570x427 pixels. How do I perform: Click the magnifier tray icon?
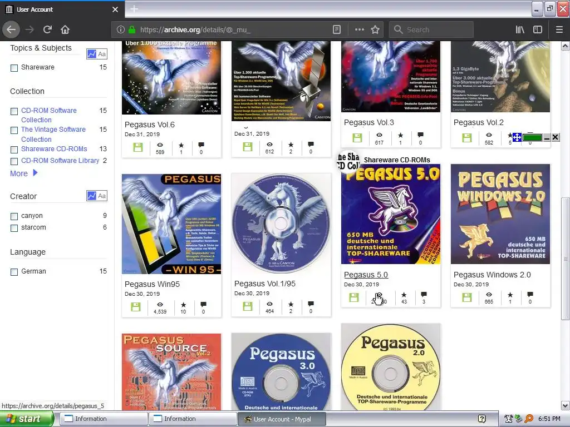pos(529,419)
